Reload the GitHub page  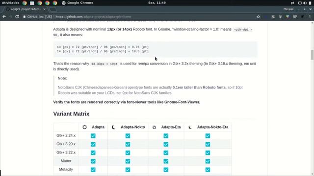pos(17,17)
